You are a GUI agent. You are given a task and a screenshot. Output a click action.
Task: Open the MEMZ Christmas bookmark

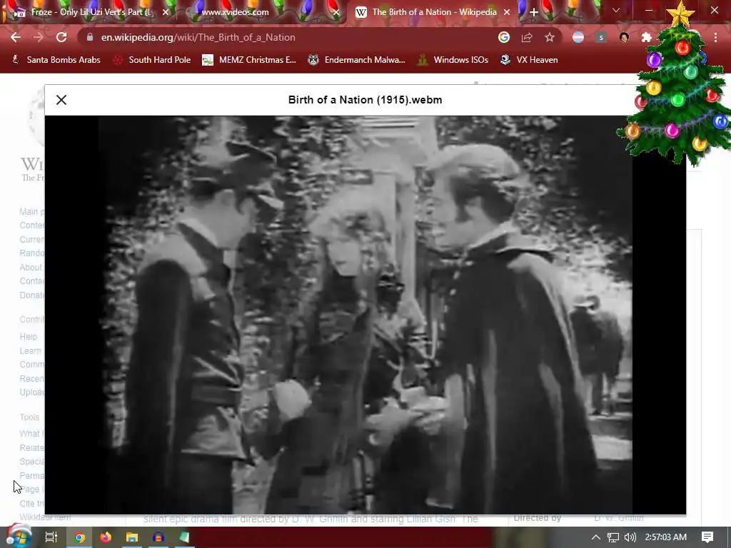[x=249, y=60]
